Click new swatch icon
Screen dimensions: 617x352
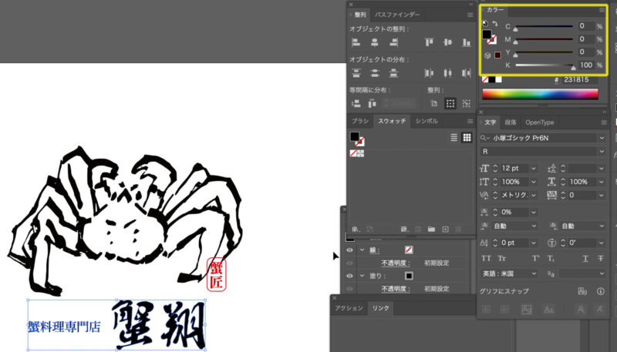click(446, 229)
